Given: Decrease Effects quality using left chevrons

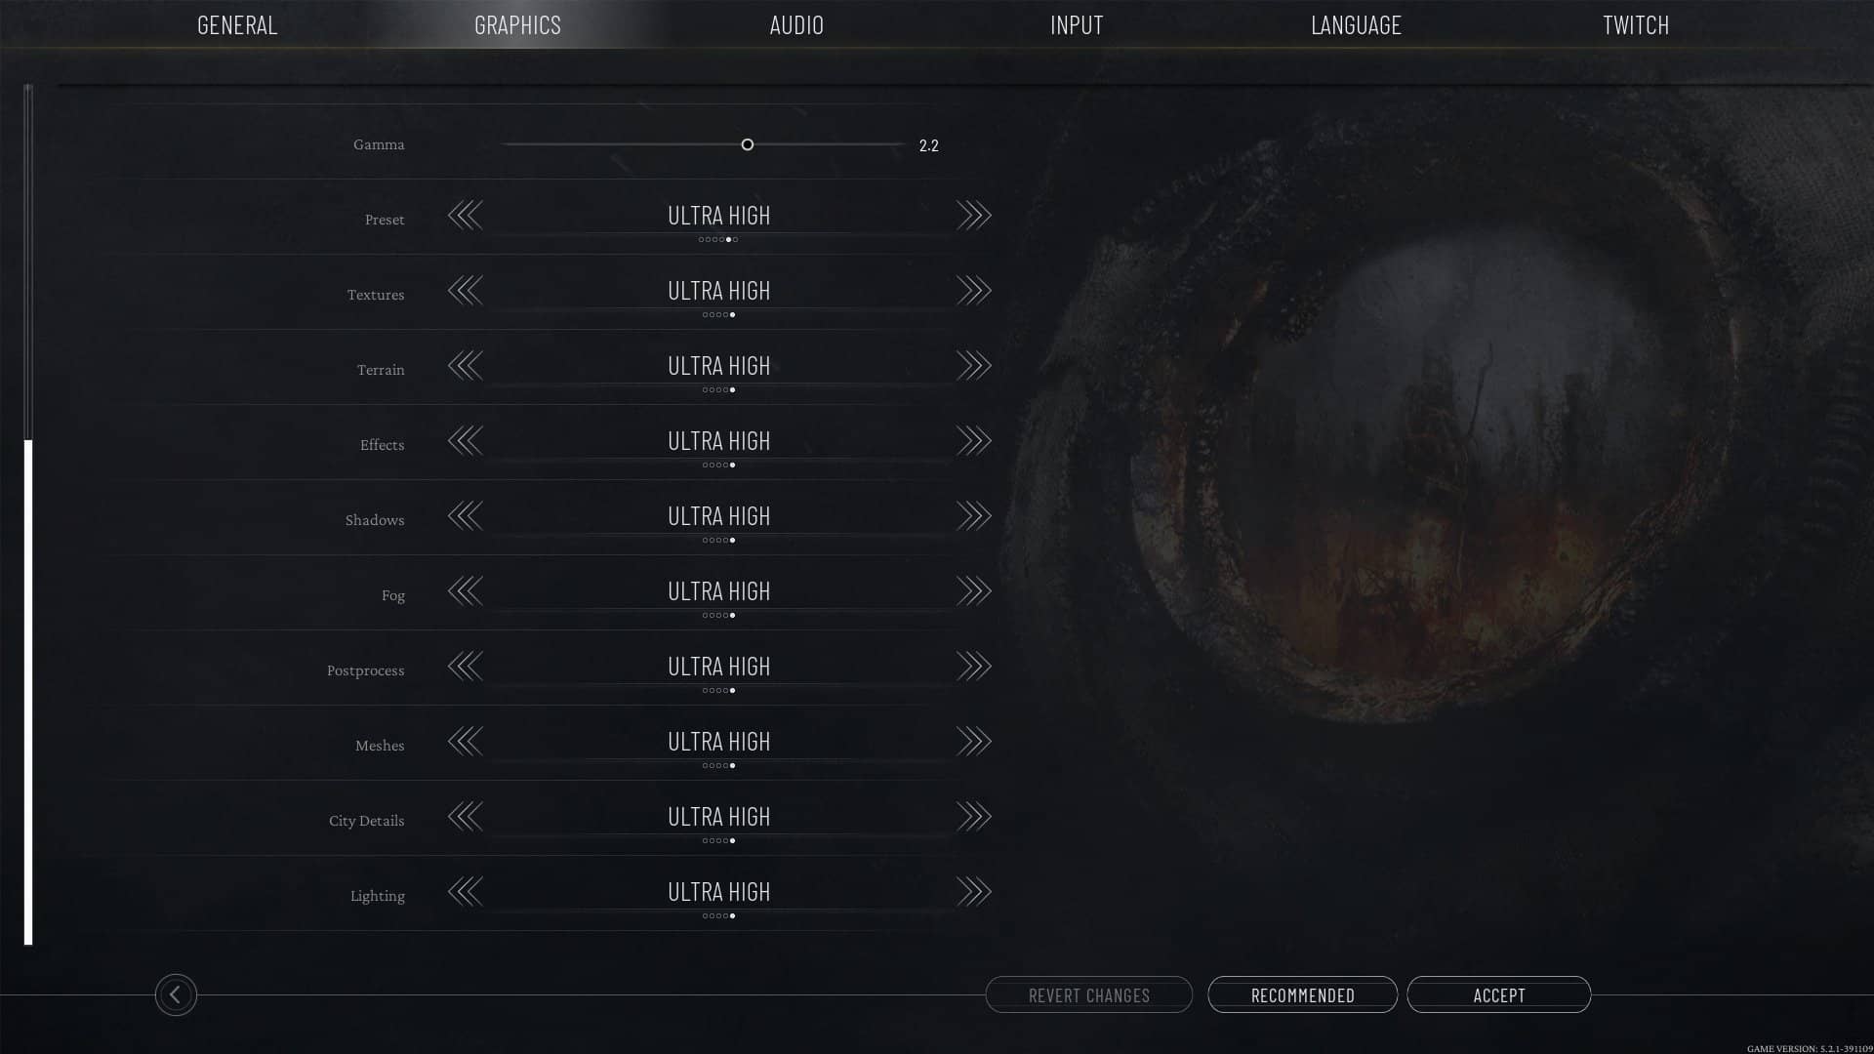Looking at the screenshot, I should pos(466,441).
